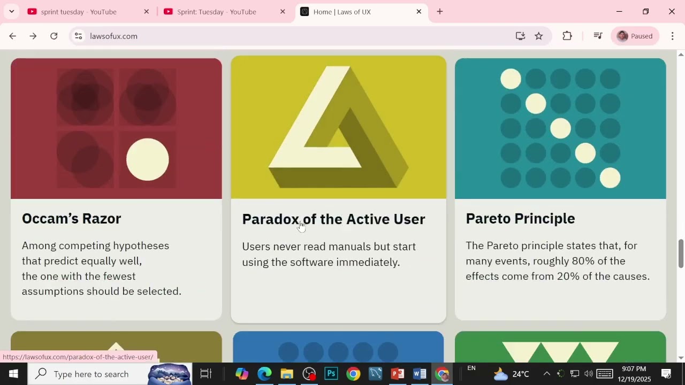Switch to Word on the taskbar
Viewport: 685px width, 385px height.
(x=420, y=374)
